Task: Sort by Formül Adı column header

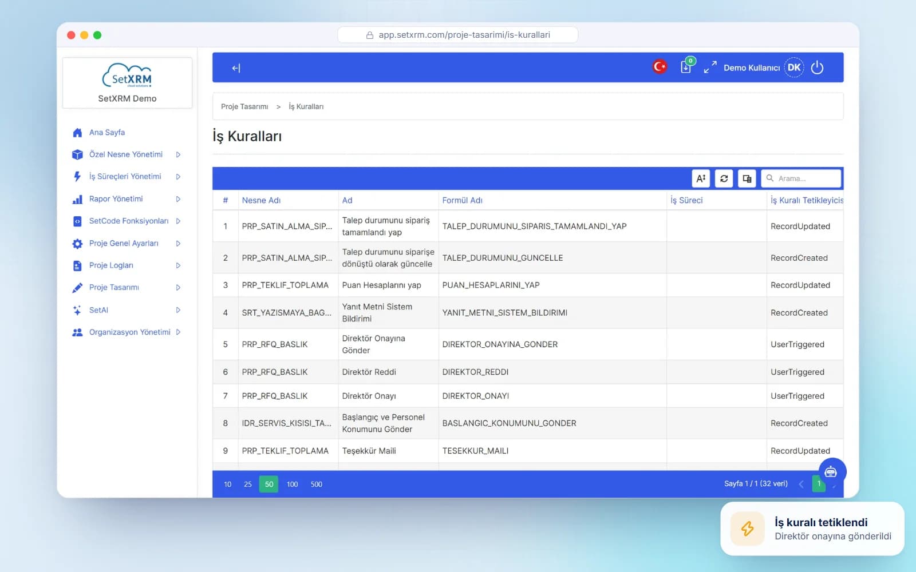Action: tap(462, 200)
